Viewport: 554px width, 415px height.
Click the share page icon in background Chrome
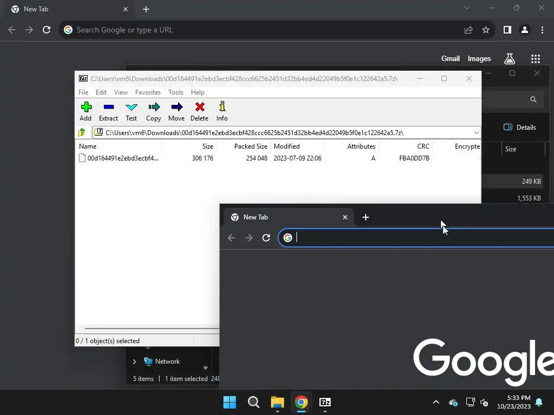pyautogui.click(x=469, y=30)
